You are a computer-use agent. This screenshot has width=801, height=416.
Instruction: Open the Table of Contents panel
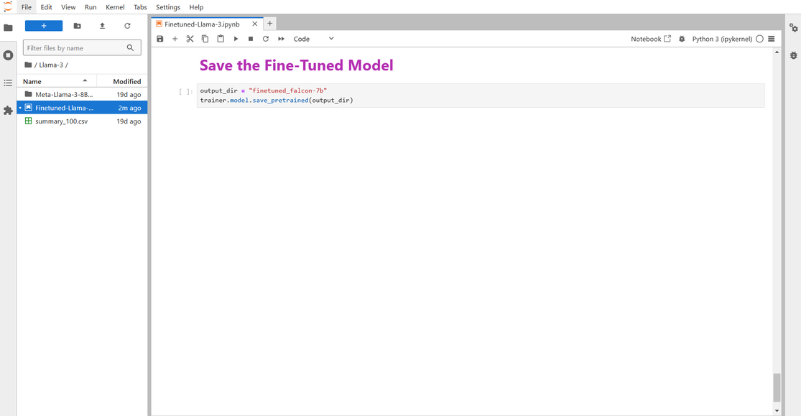(8, 83)
